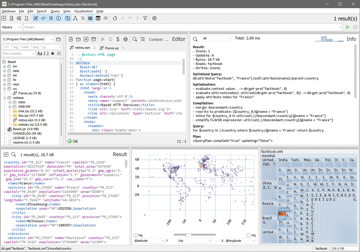Click the Home navigation icon
This screenshot has width=360, height=252.
[115, 18]
